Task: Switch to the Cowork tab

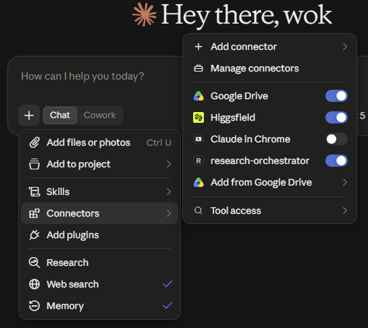Action: pos(100,115)
